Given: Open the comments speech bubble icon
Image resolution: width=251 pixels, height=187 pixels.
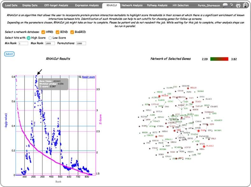Looking at the screenshot, I should pyautogui.click(x=225, y=5).
